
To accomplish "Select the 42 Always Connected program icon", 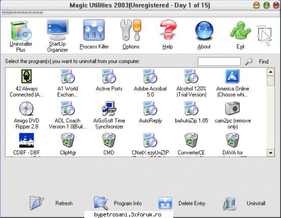I will [x=26, y=76].
